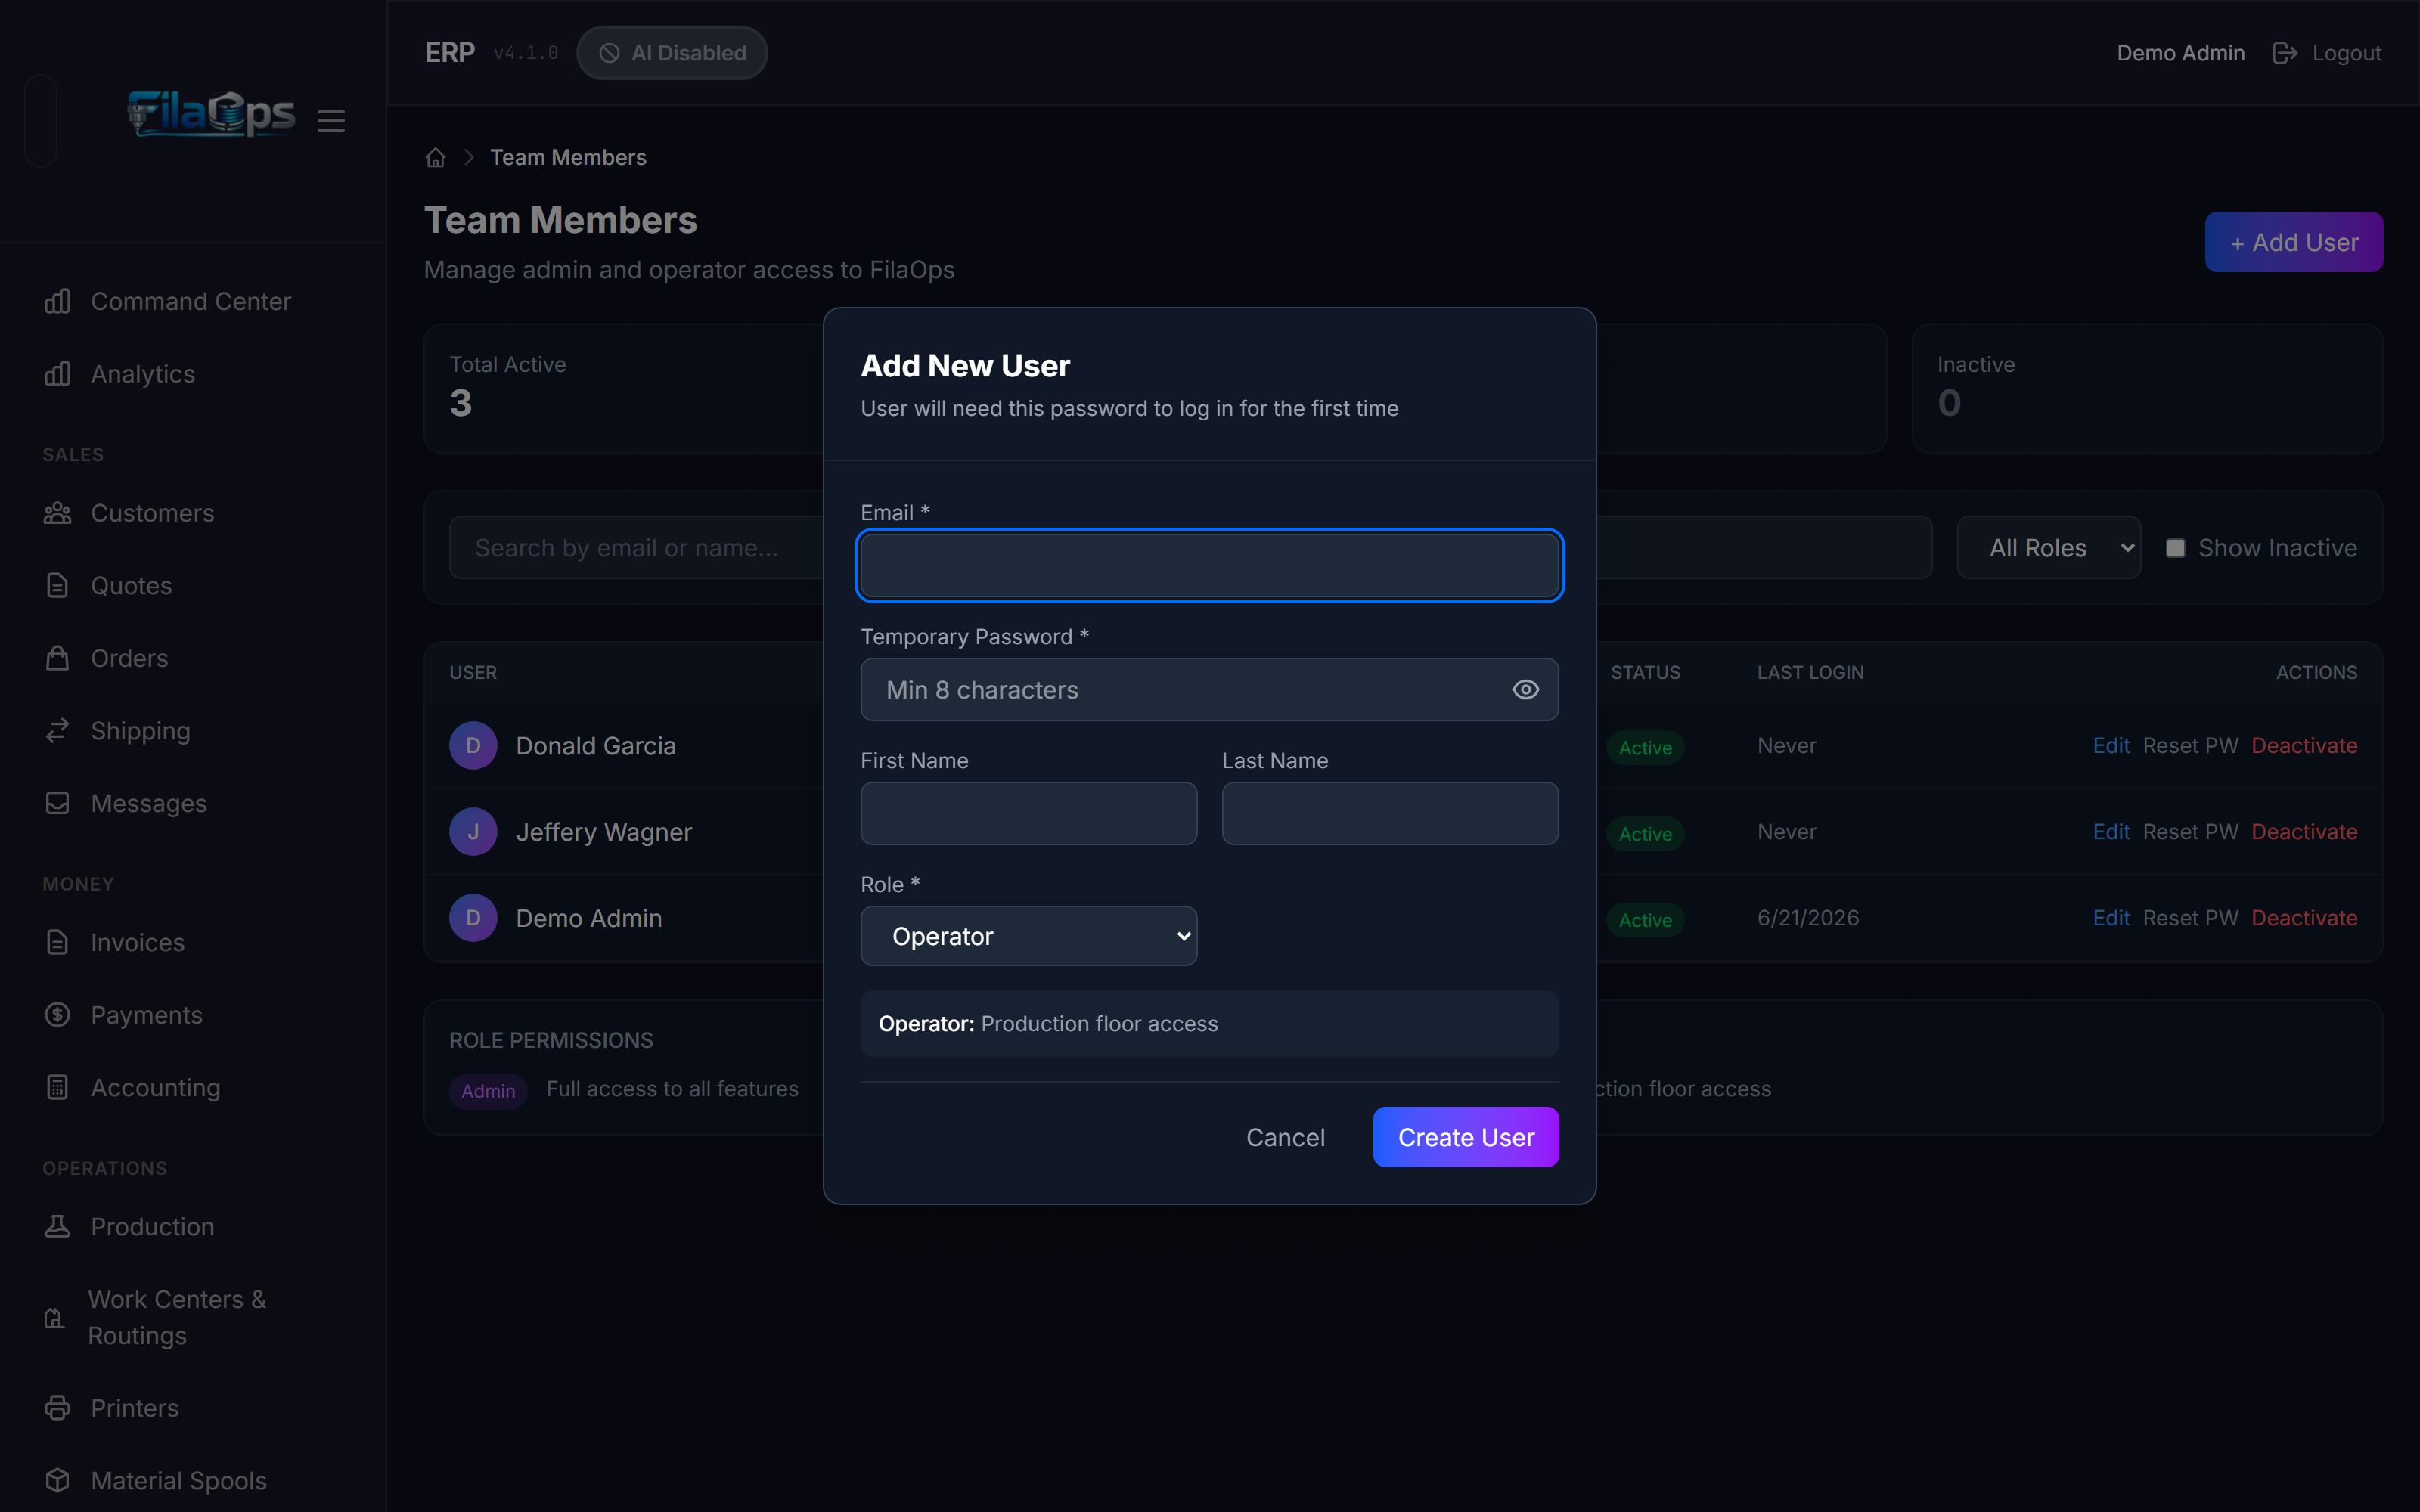Open Accounting section
Screen dimensions: 2420x1512
tap(156, 1087)
